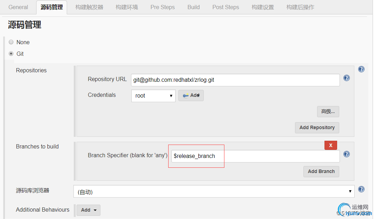This screenshot has width=374, height=219.
Task: Open the Credentials root dropdown
Action: pos(153,96)
